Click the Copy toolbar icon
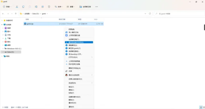Image resolution: width=205 pixels, height=109 pixels. tap(23, 7)
